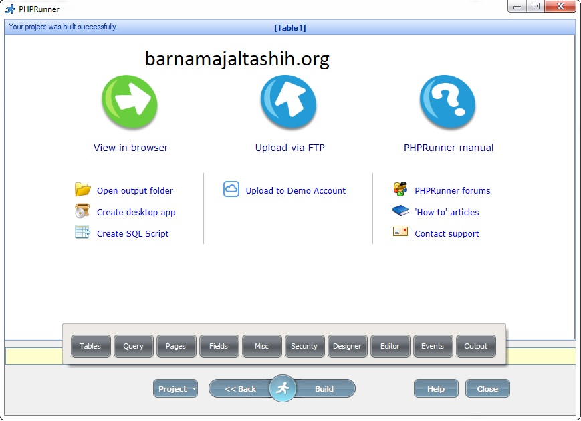Go to the Designer step
This screenshot has height=421, width=581.
(x=347, y=346)
